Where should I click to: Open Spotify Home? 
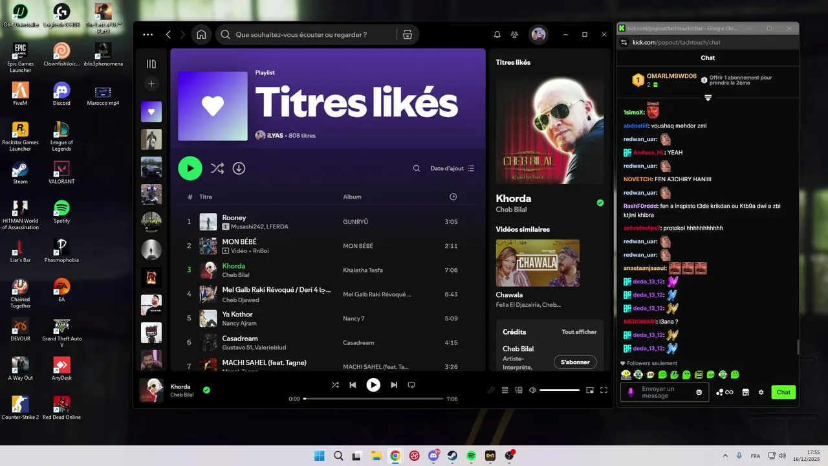tap(201, 34)
